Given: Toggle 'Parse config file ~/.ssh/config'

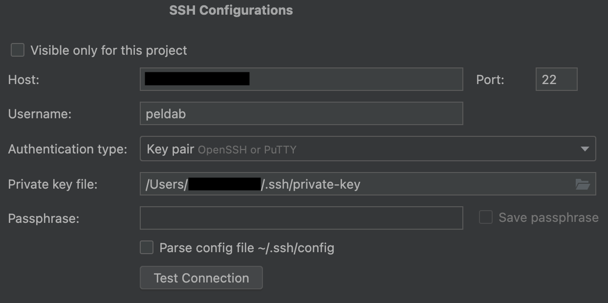Looking at the screenshot, I should click(146, 248).
